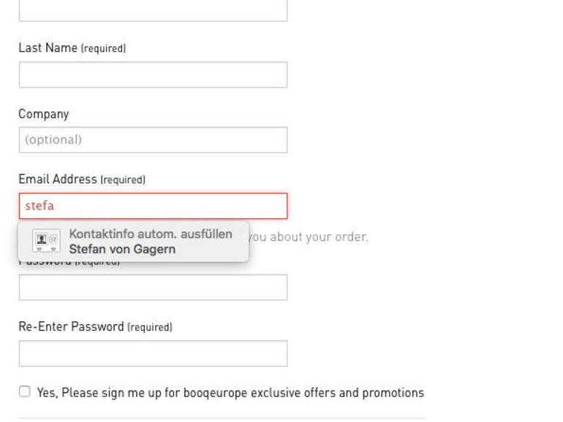Click the '(required)' text beside Email Address

(x=123, y=180)
